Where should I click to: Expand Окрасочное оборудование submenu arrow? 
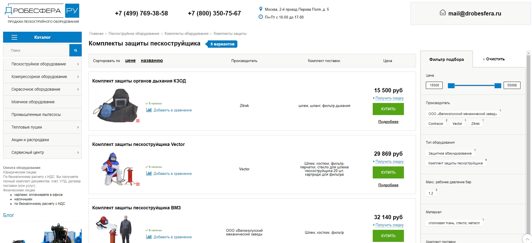(x=78, y=89)
